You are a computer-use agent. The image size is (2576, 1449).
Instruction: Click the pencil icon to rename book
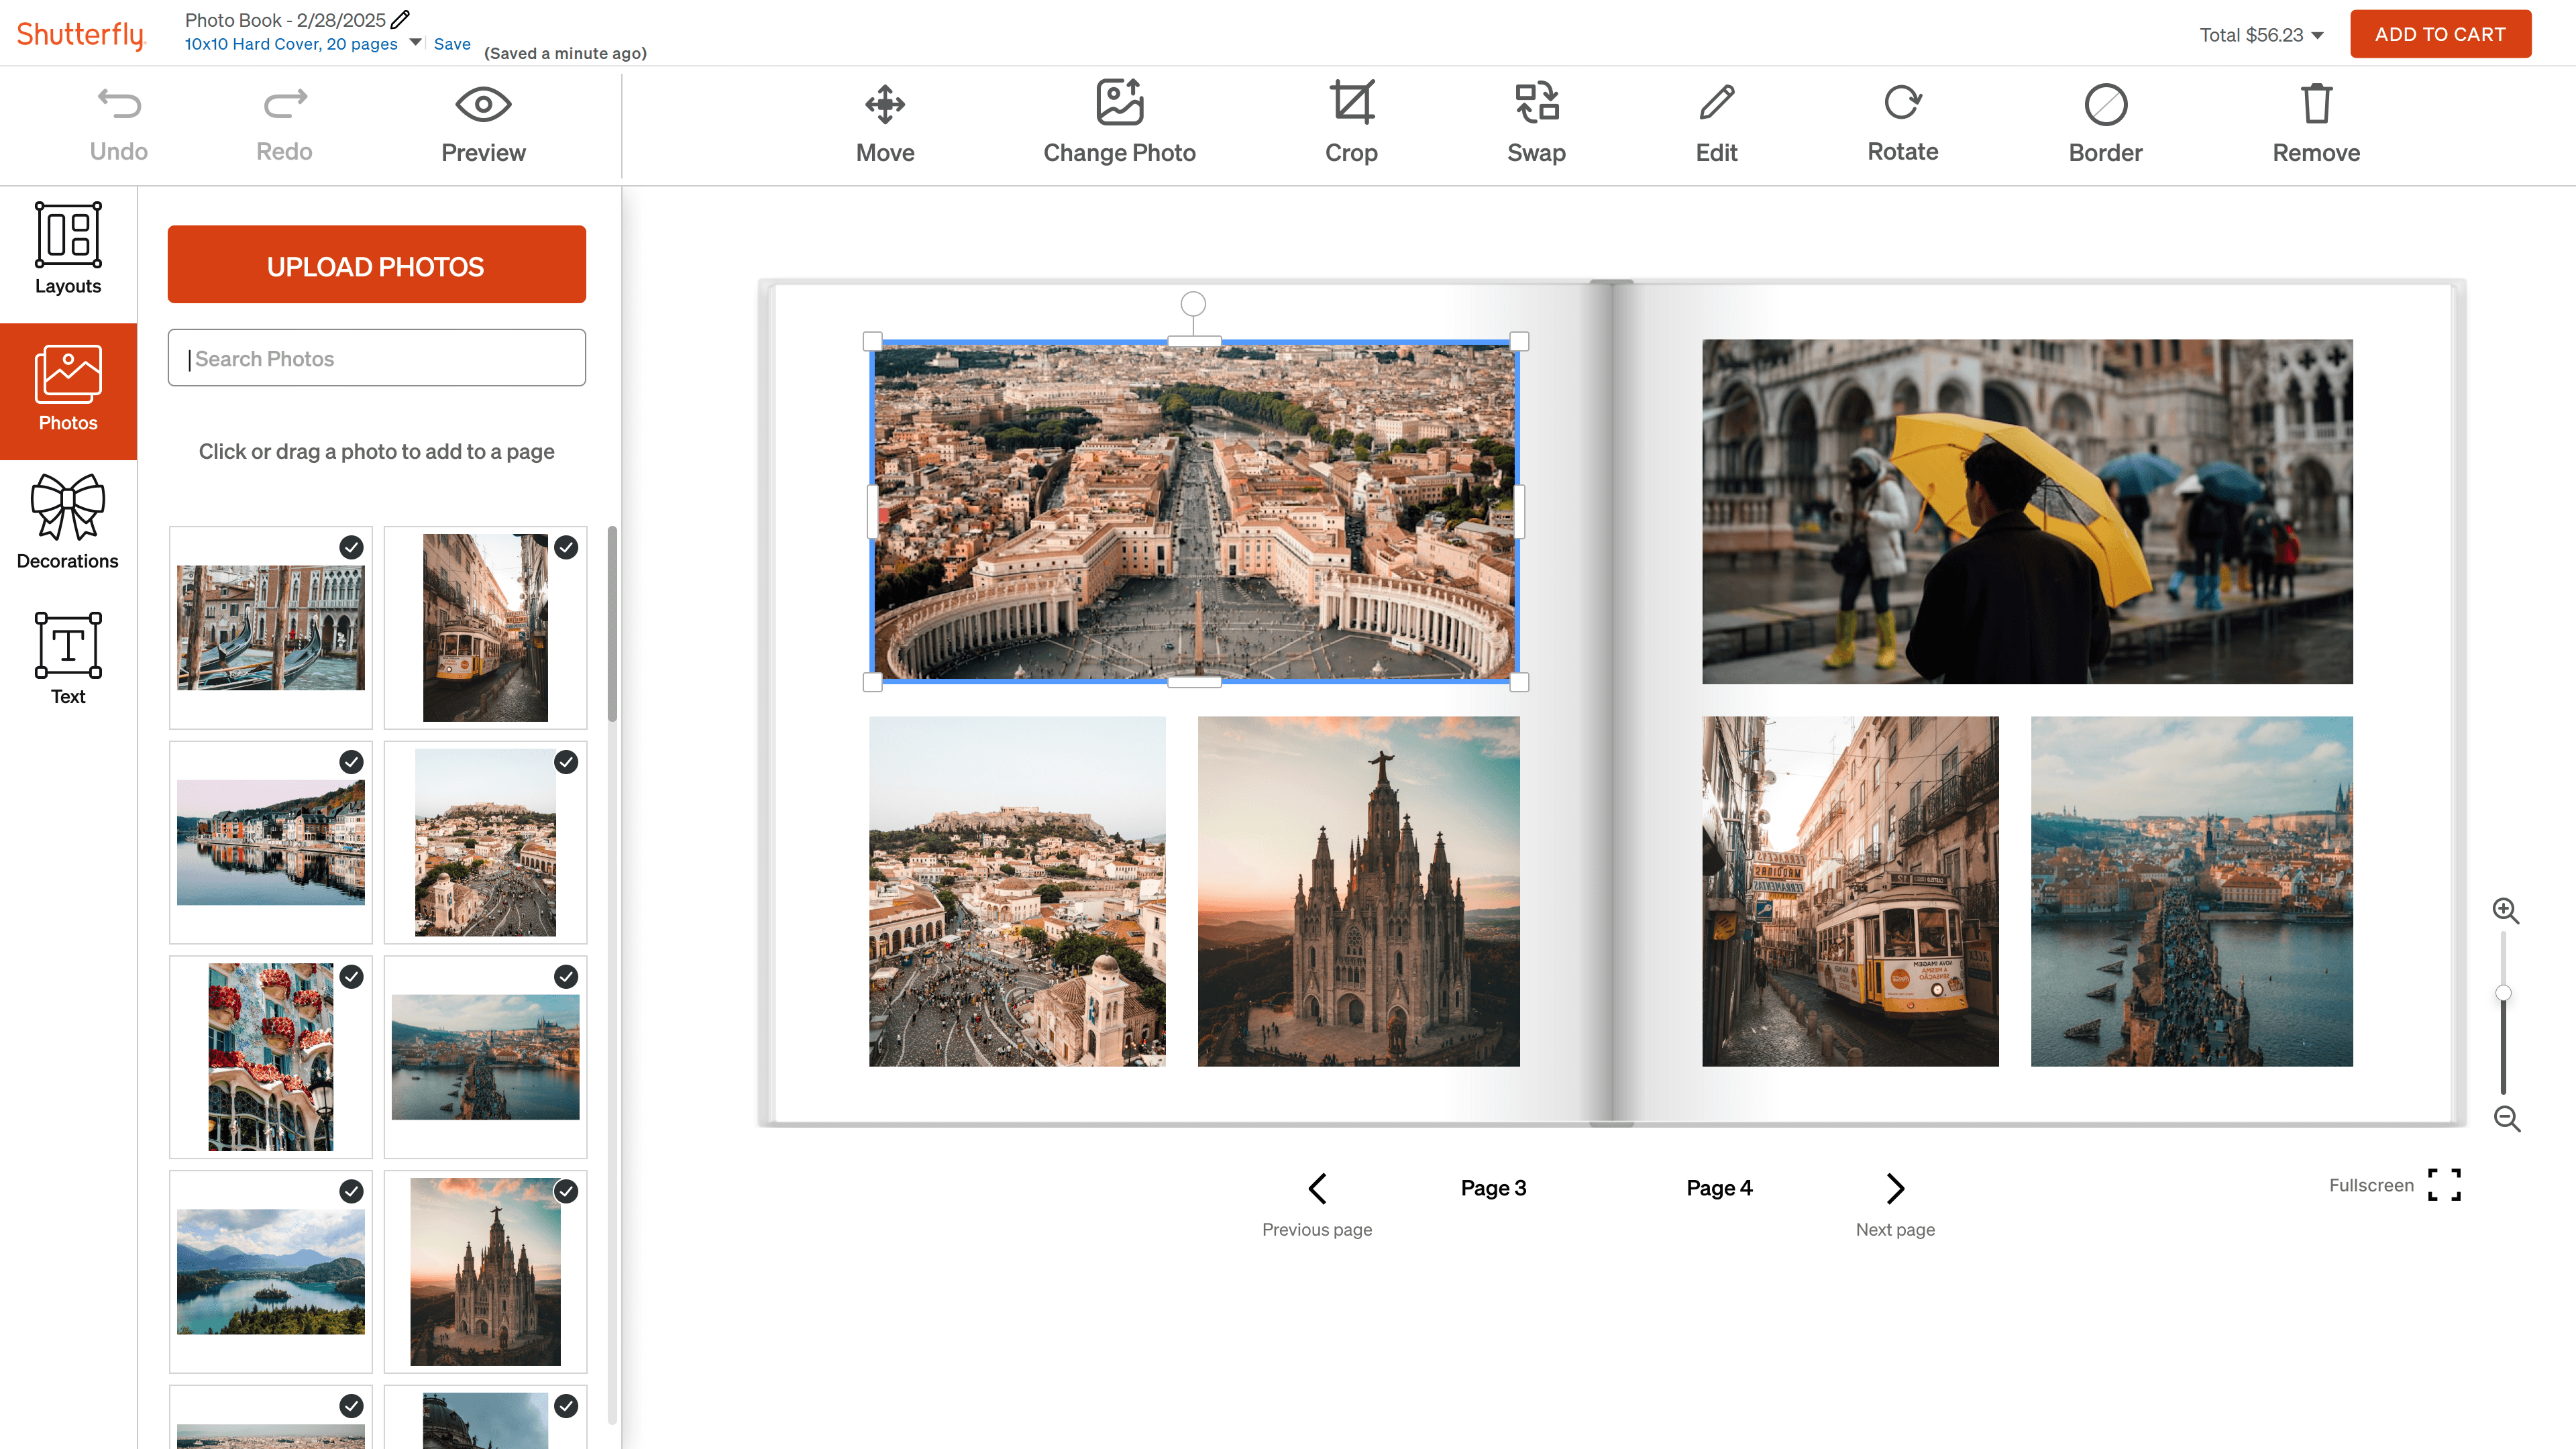[x=401, y=19]
